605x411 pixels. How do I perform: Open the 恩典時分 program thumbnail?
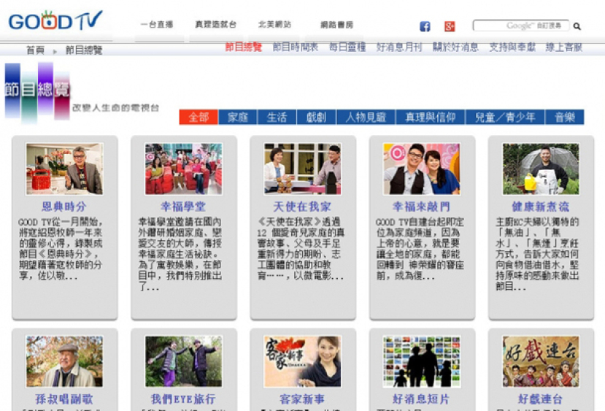(64, 169)
